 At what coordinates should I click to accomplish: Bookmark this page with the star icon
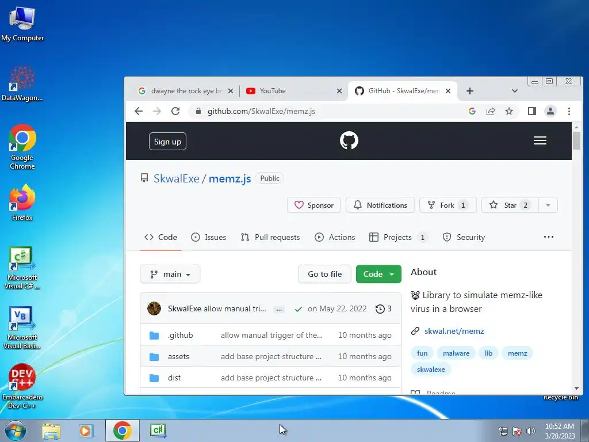pyautogui.click(x=509, y=111)
